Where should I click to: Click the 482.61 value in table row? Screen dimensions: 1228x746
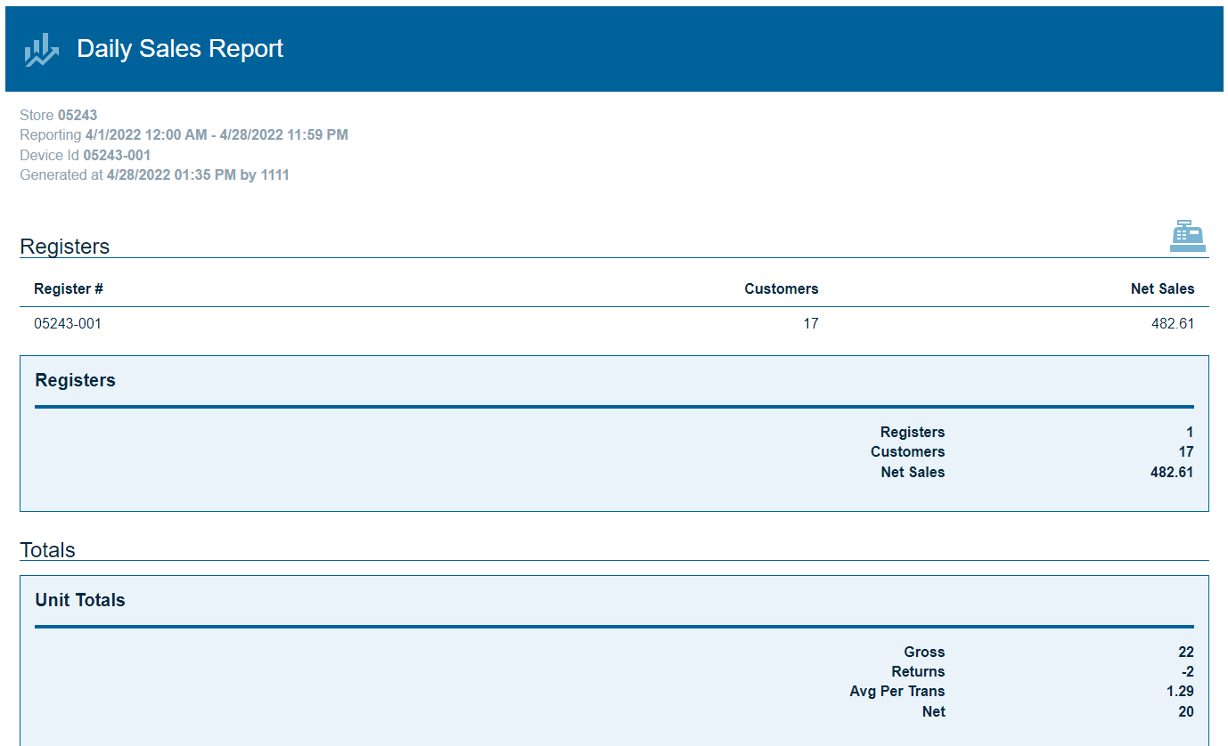coord(1172,324)
